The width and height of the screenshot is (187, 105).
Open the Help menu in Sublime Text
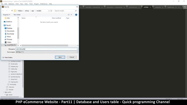[x=51, y=4]
